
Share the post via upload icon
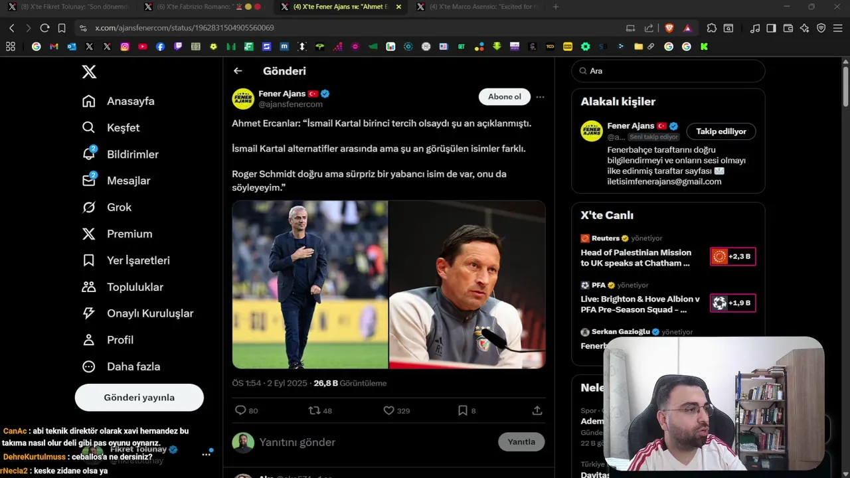pos(537,411)
